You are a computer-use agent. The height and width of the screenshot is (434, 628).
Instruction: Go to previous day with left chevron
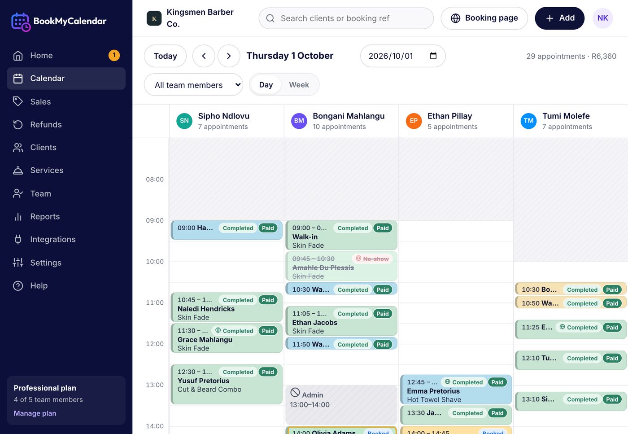click(204, 56)
